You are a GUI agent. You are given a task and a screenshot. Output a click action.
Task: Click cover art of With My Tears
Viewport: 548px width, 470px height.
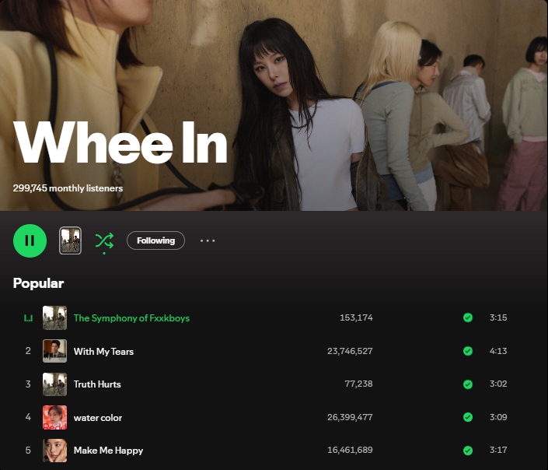(x=55, y=351)
